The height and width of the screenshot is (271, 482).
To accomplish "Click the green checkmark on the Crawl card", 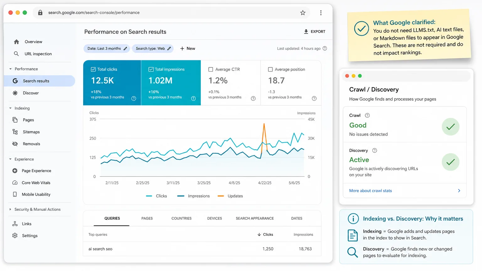I will (x=451, y=127).
